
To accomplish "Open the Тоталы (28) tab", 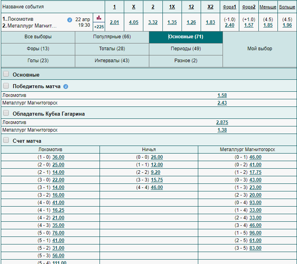I will point(112,49).
